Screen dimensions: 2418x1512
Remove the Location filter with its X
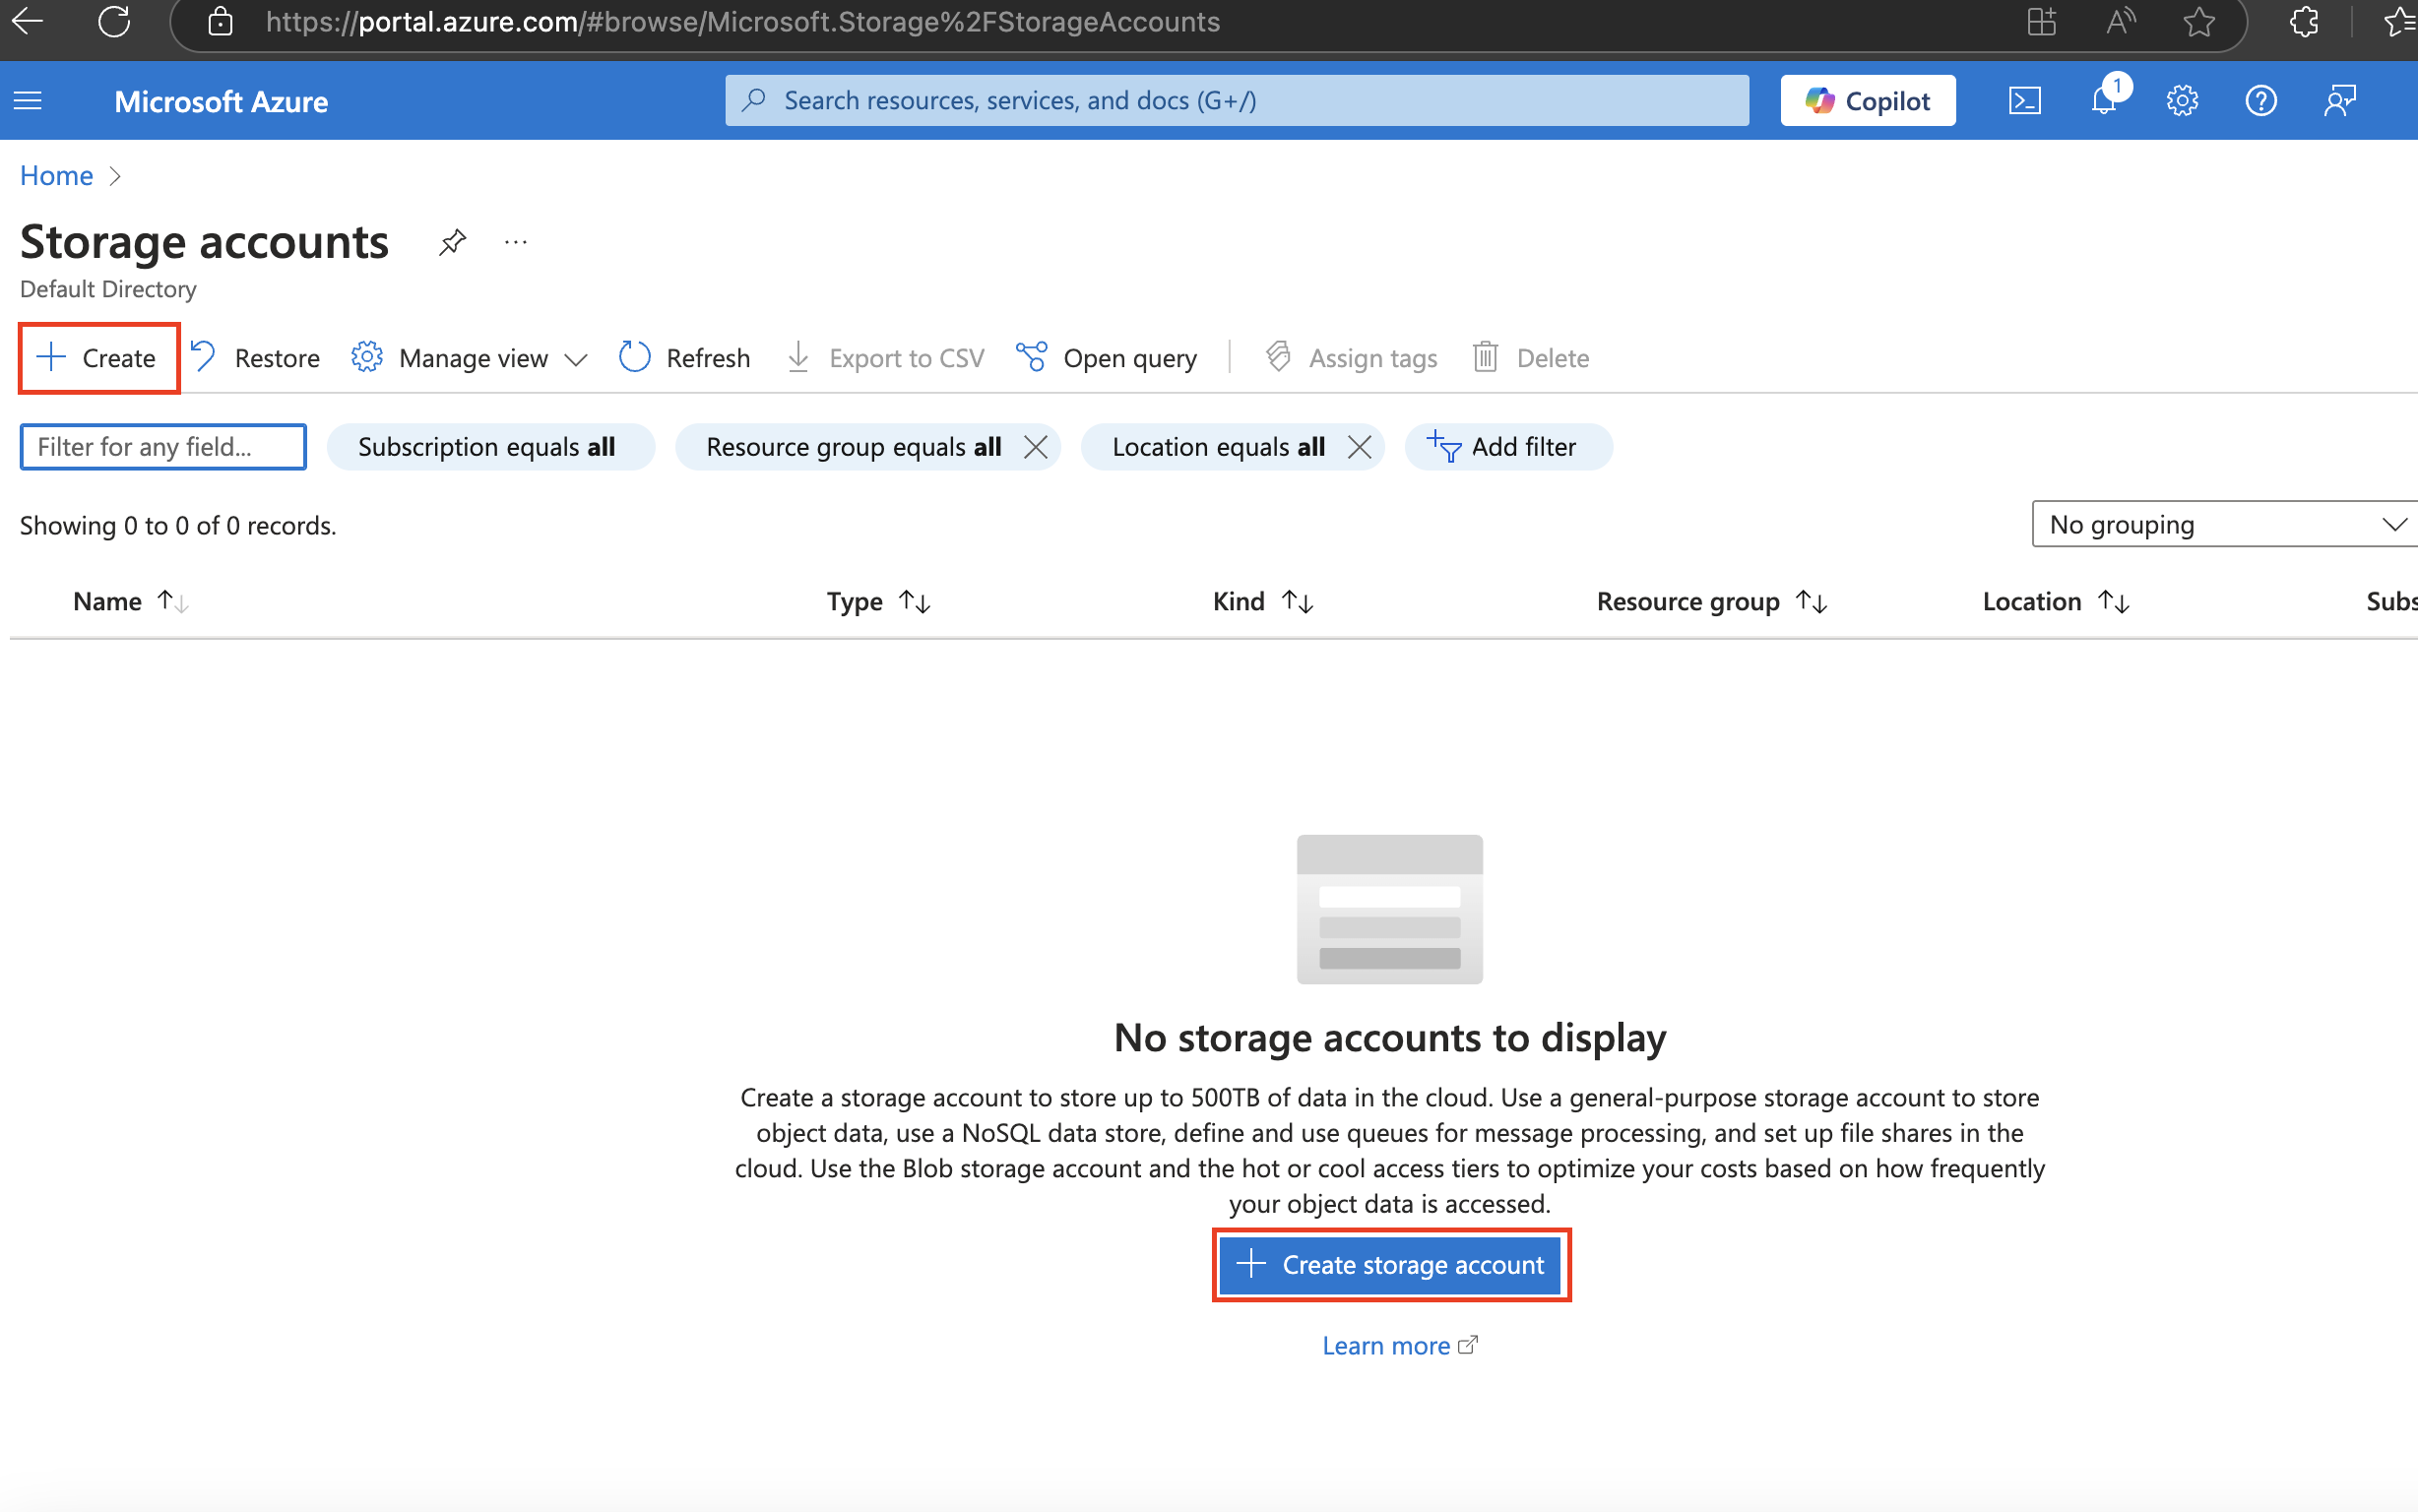(1359, 447)
